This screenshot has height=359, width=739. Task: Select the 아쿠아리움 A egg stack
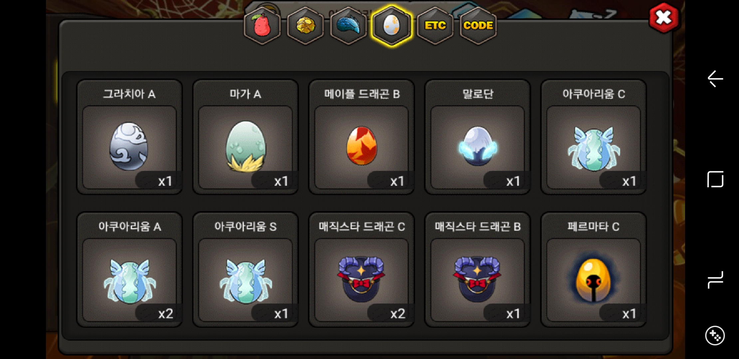[129, 270]
